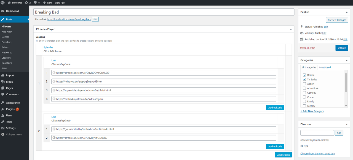The image size is (353, 160).
Task: Click the WordPress logo icon
Action: 3,2
